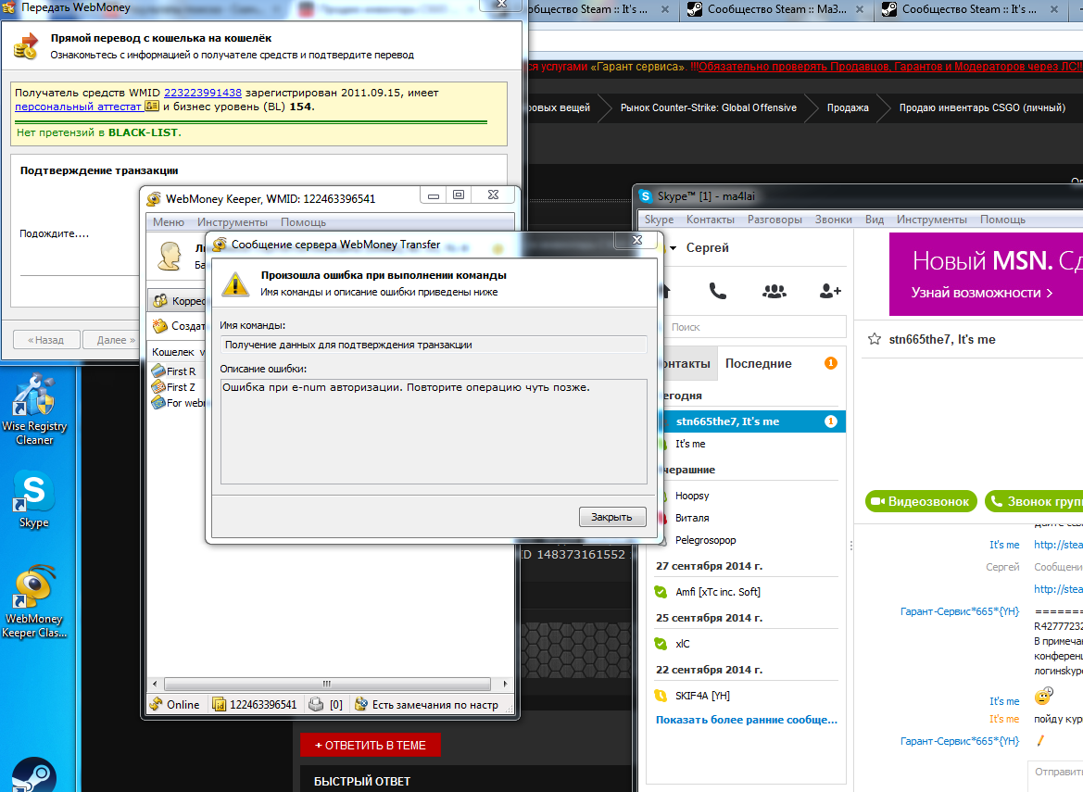Viewport: 1083px width, 792px height.
Task: Select the Pelegrosopop contact
Action: [704, 540]
